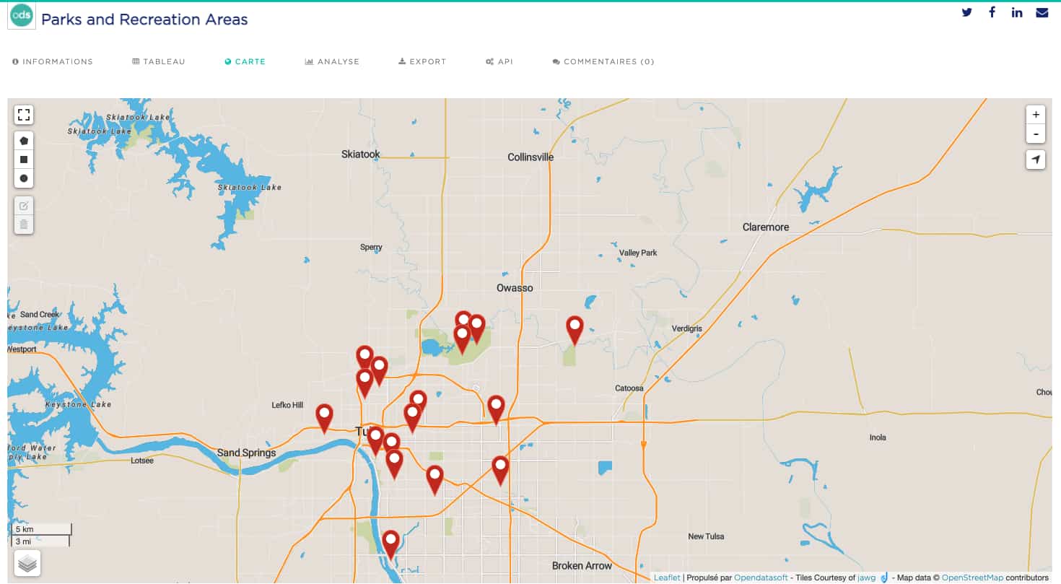Share the dataset on Facebook
This screenshot has height=584, width=1061.
pyautogui.click(x=992, y=12)
